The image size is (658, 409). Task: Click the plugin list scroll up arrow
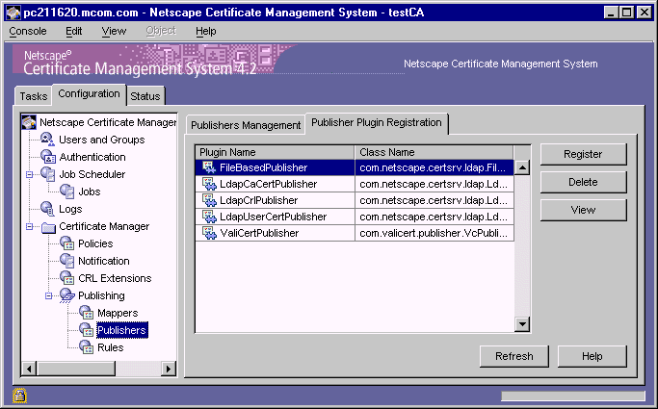522,168
